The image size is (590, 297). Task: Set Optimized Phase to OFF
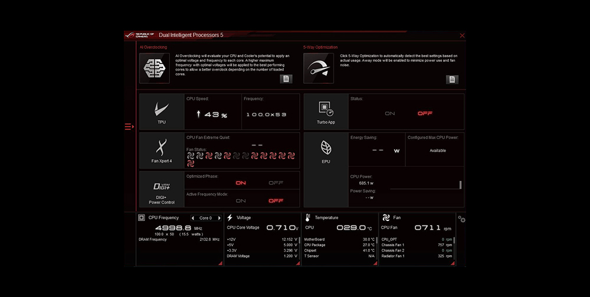[276, 183]
